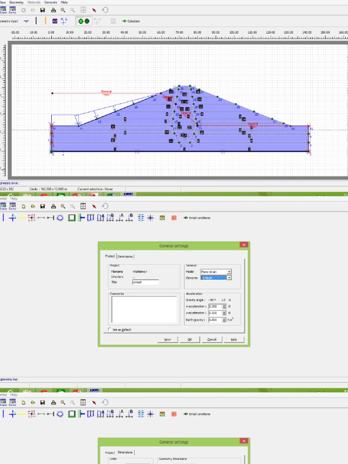Click inside the Comments text box
The height and width of the screenshot is (464, 348).
click(x=144, y=309)
